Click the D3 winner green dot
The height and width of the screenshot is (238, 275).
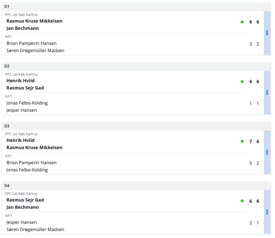(242, 141)
